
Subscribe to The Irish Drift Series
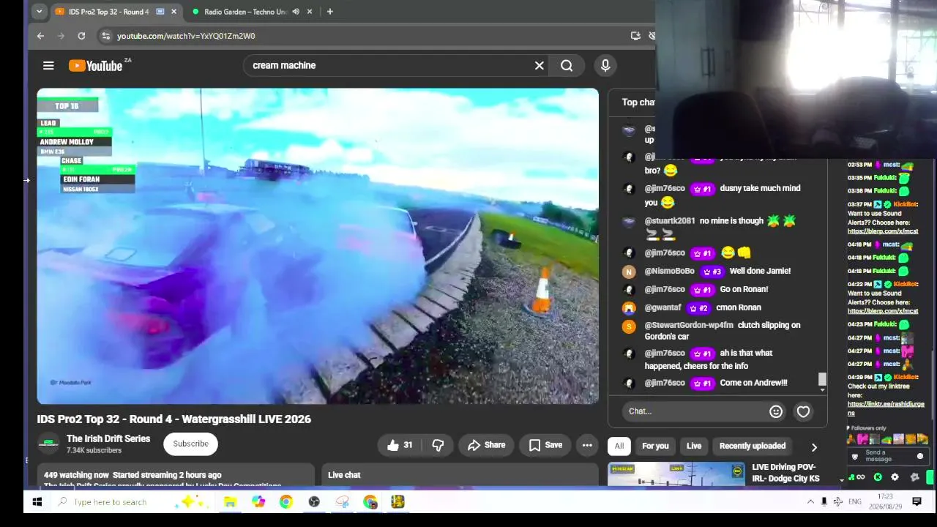click(190, 444)
